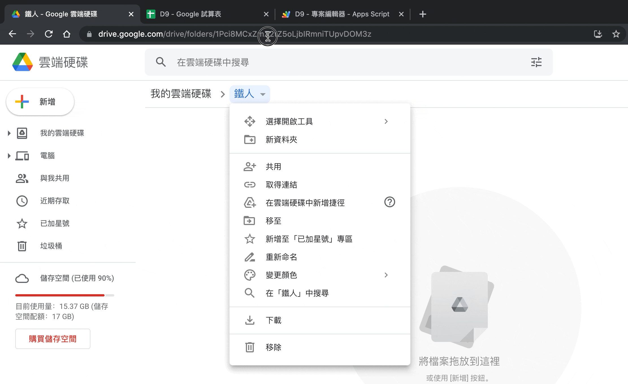
Task: Choose 移至 from the menu
Action: tap(320, 221)
